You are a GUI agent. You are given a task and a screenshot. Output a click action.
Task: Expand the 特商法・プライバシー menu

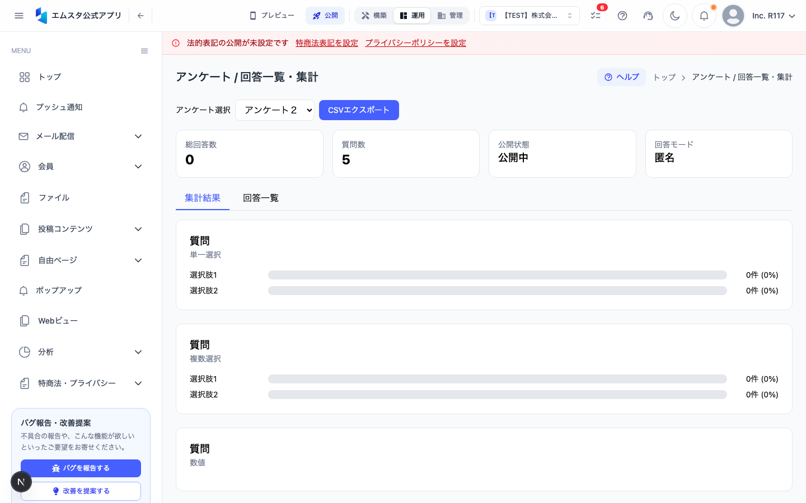tap(81, 383)
